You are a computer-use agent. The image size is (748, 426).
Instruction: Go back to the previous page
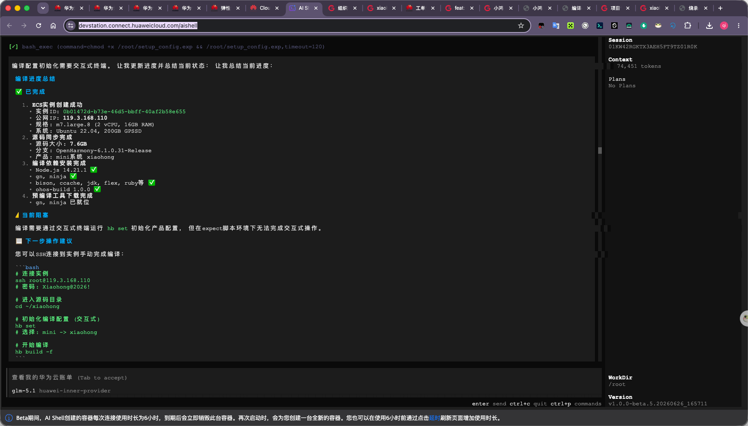click(x=9, y=26)
